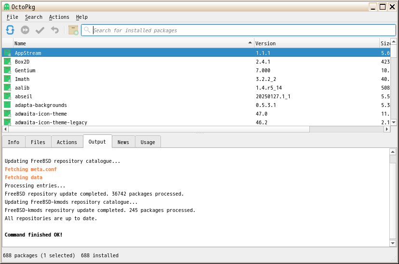Viewport: 399px width, 264px height.
Task: Open the Search menu
Action: click(x=34, y=17)
